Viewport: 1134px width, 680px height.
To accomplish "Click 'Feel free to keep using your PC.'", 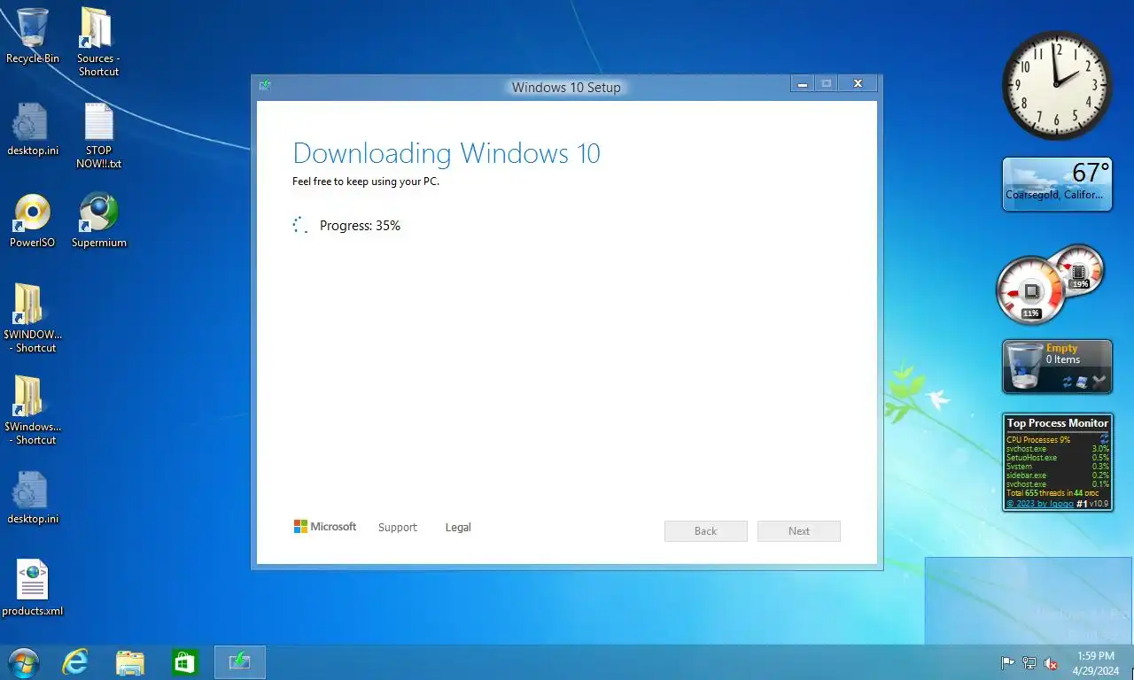I will tap(366, 182).
